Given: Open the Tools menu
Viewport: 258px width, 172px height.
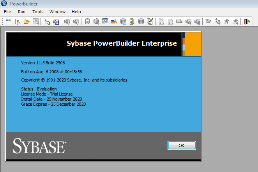Looking at the screenshot, I should (x=38, y=12).
